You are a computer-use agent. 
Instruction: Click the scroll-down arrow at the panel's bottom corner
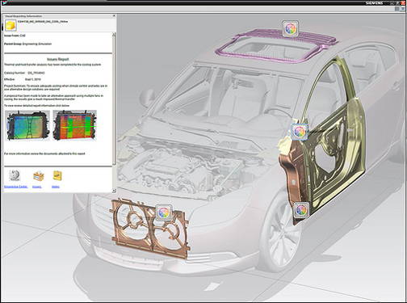click(x=114, y=191)
